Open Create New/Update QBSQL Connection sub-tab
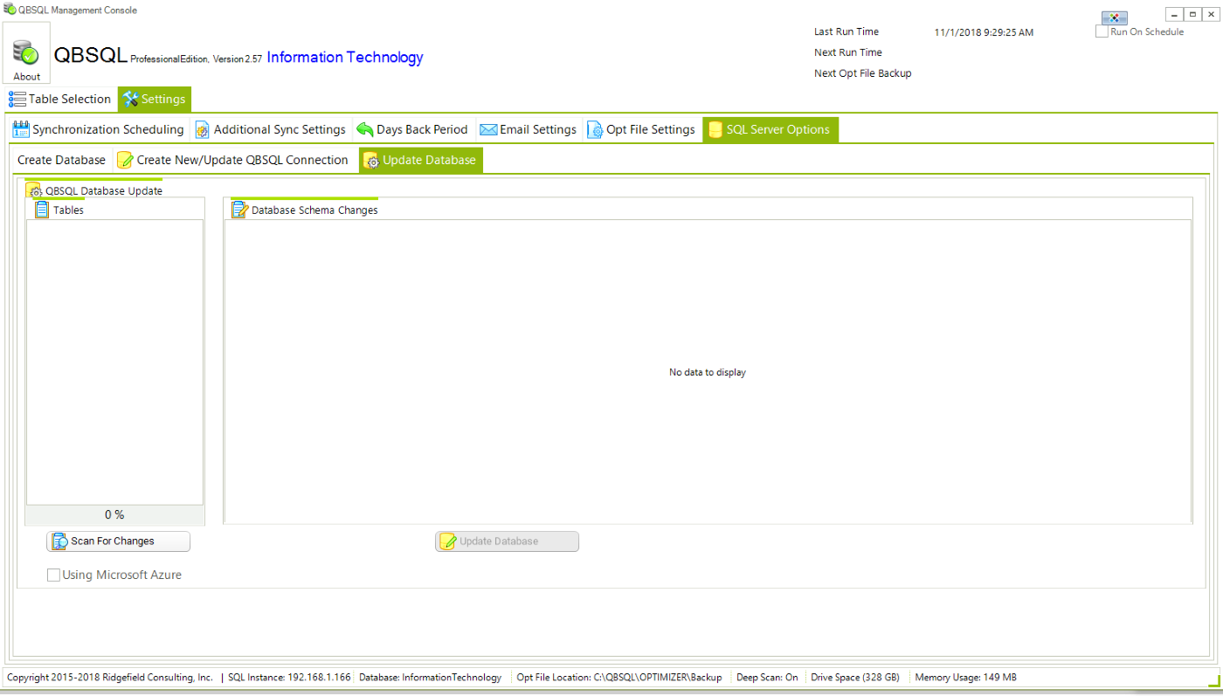This screenshot has width=1223, height=696. pyautogui.click(x=233, y=161)
